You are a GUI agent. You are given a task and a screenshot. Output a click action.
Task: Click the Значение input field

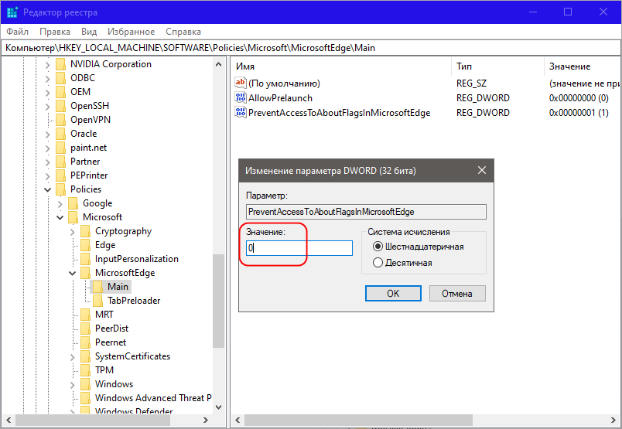click(299, 248)
